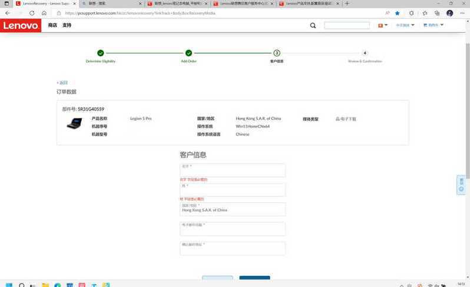
Task: Reload the page
Action: (32, 13)
